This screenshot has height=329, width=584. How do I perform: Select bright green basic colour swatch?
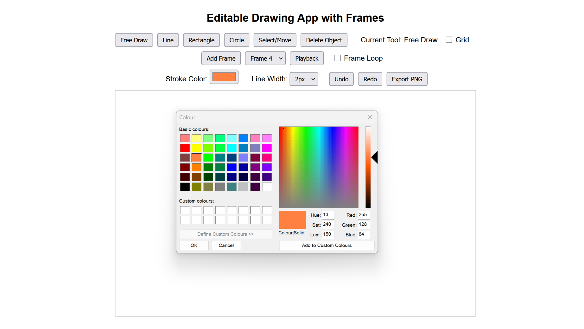(208, 158)
